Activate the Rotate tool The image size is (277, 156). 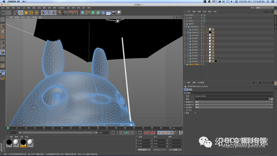click(31, 12)
